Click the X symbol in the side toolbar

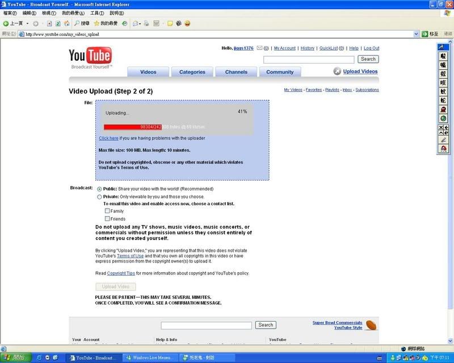[441, 128]
